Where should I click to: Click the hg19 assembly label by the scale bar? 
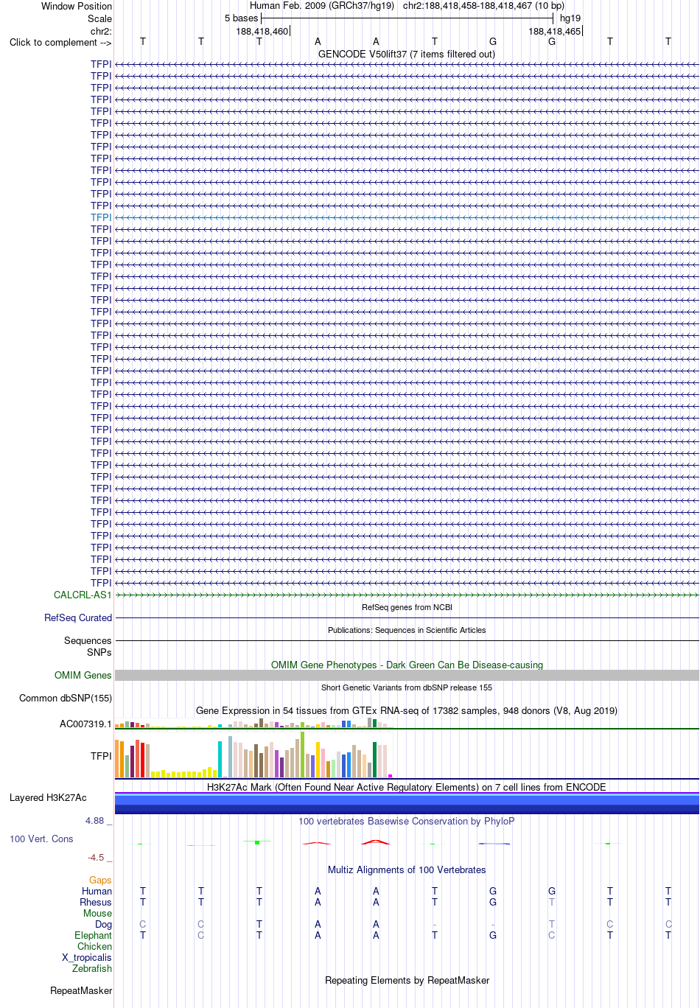[x=570, y=18]
